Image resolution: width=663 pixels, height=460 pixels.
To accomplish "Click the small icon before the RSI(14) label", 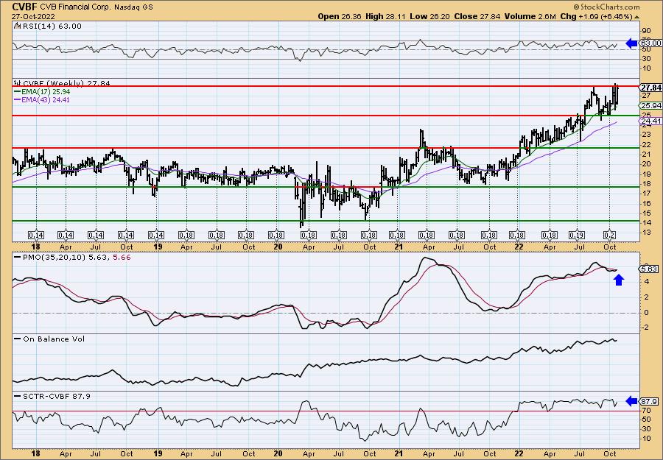I will pos(17,26).
